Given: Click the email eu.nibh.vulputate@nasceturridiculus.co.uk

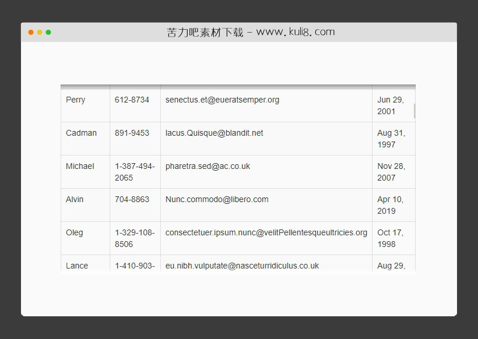Looking at the screenshot, I should [242, 266].
